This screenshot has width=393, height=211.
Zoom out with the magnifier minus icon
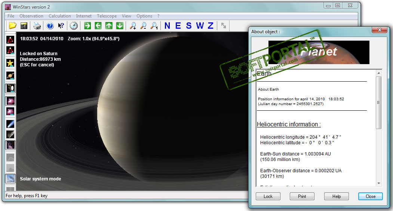click(x=143, y=25)
